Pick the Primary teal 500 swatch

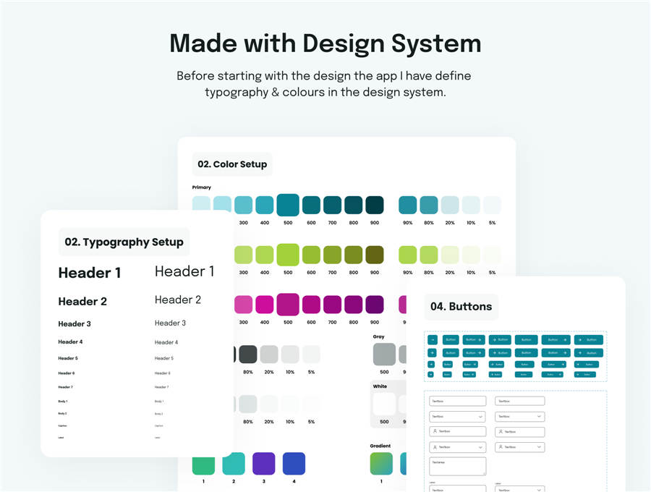click(288, 205)
